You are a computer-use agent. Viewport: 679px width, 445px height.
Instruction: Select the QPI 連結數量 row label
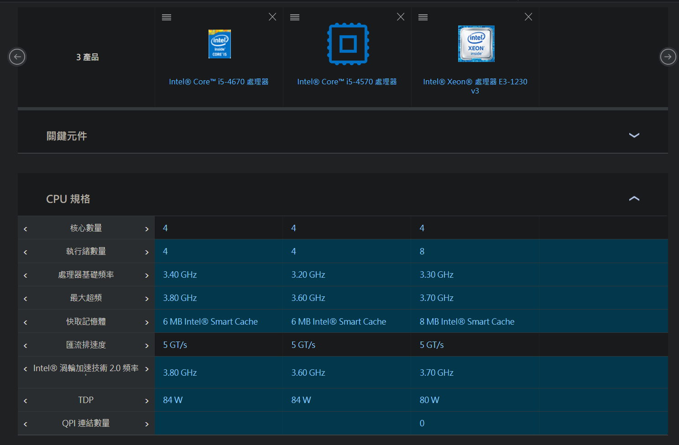[86, 423]
